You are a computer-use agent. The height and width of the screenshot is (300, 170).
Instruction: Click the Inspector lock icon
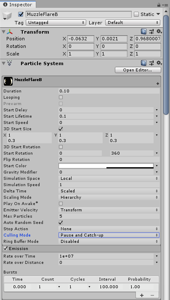[x=159, y=5]
